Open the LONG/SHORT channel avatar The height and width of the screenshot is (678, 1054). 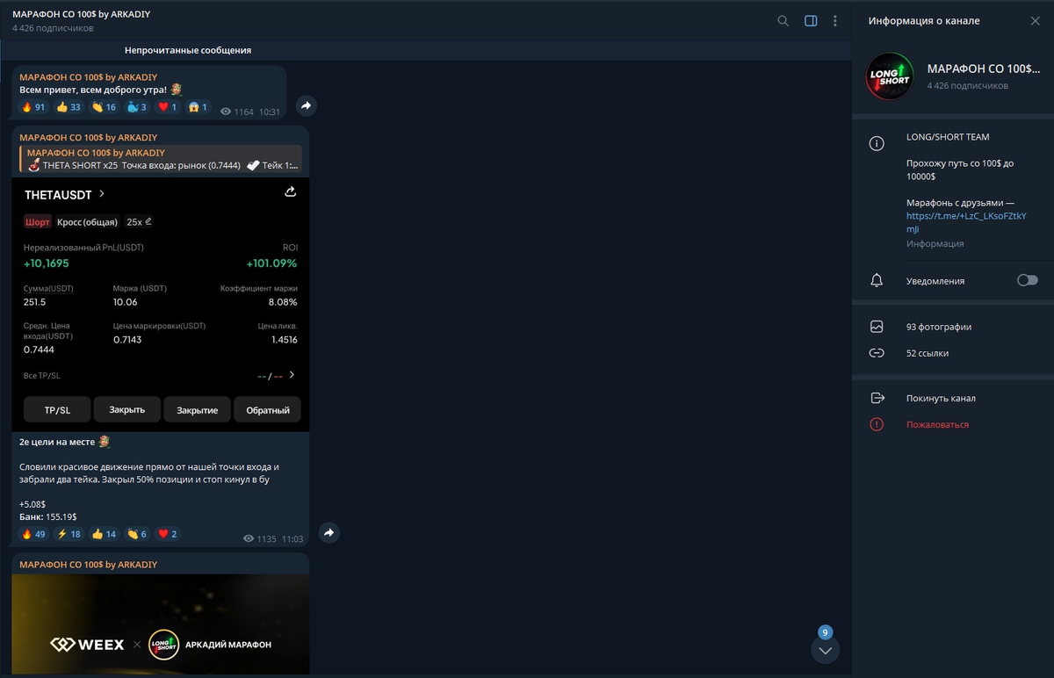tap(889, 76)
